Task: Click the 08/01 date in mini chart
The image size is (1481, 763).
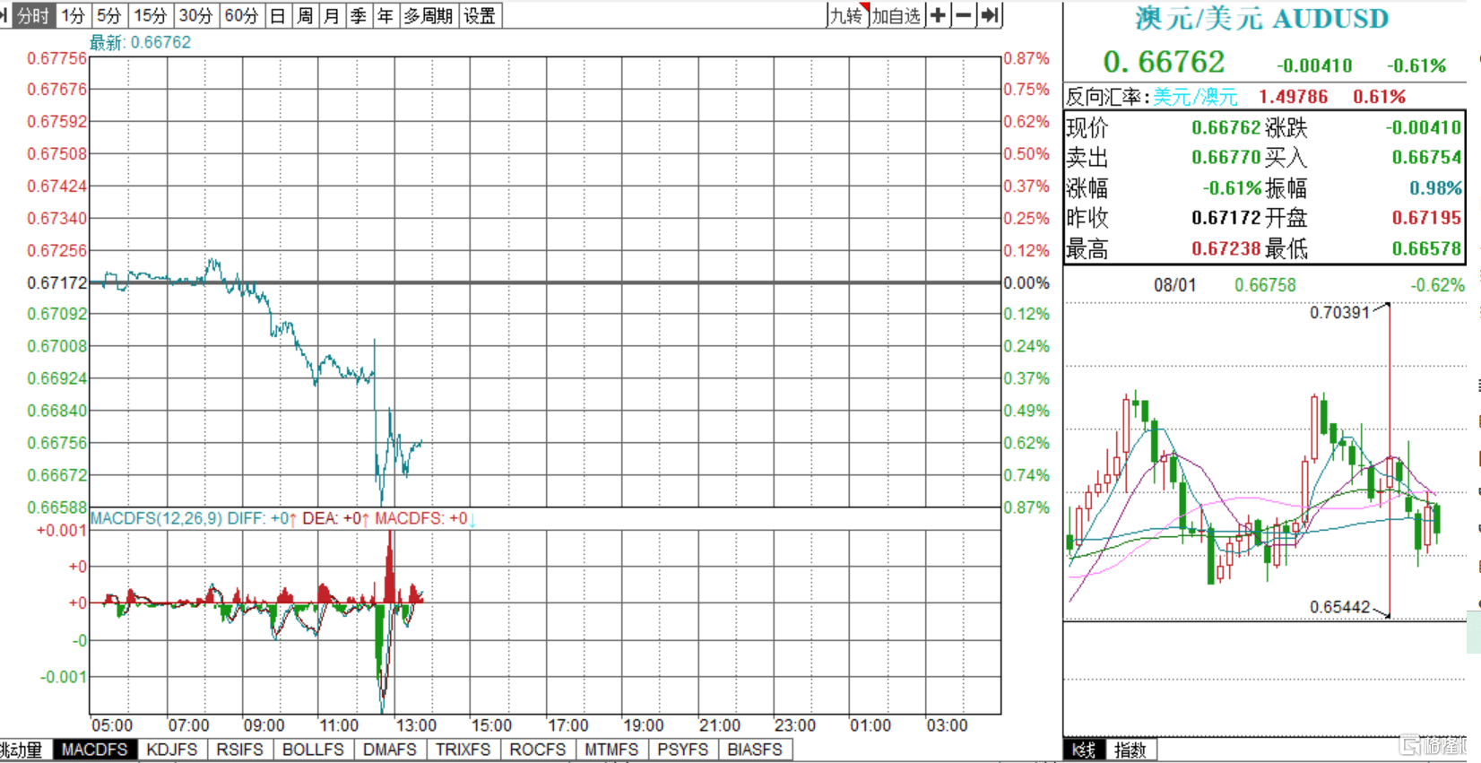Action: coord(1174,285)
